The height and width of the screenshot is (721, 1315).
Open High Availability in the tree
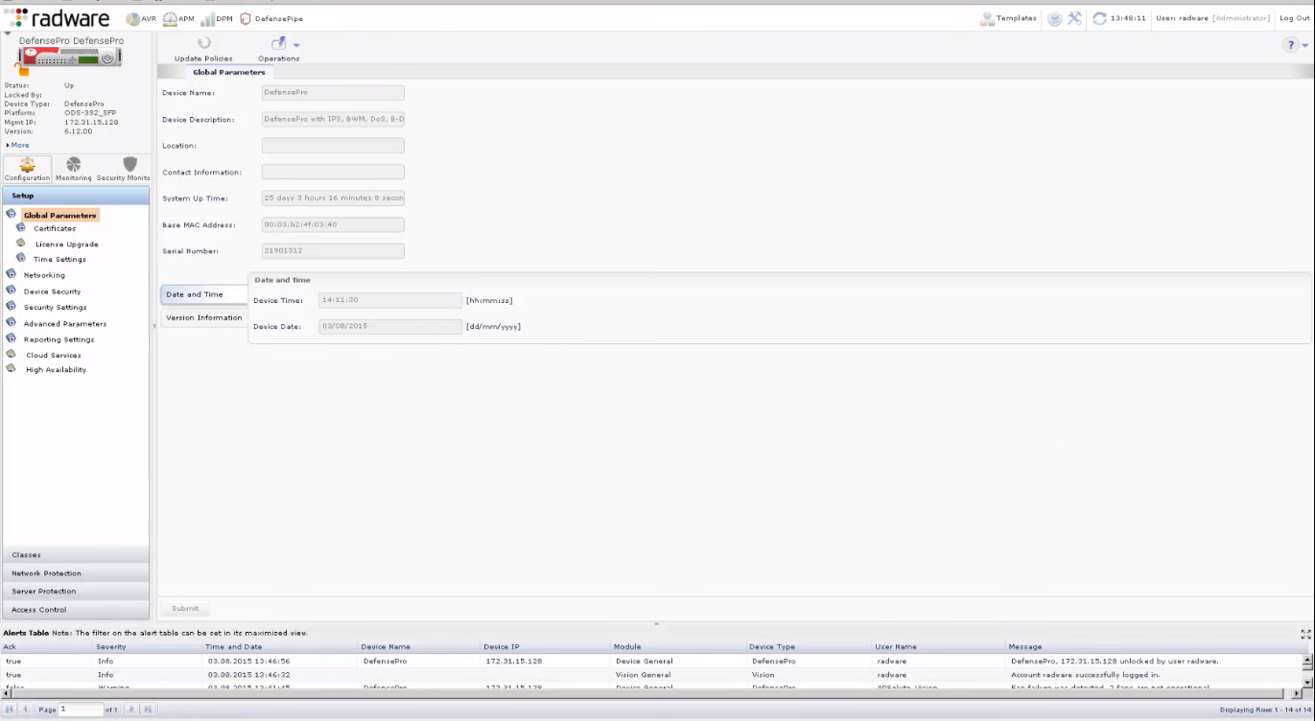click(56, 370)
